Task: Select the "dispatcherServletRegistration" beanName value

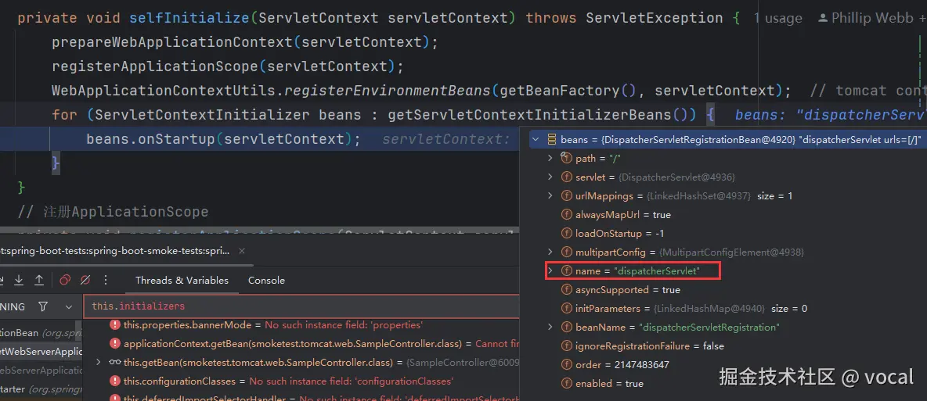Action: tap(711, 328)
